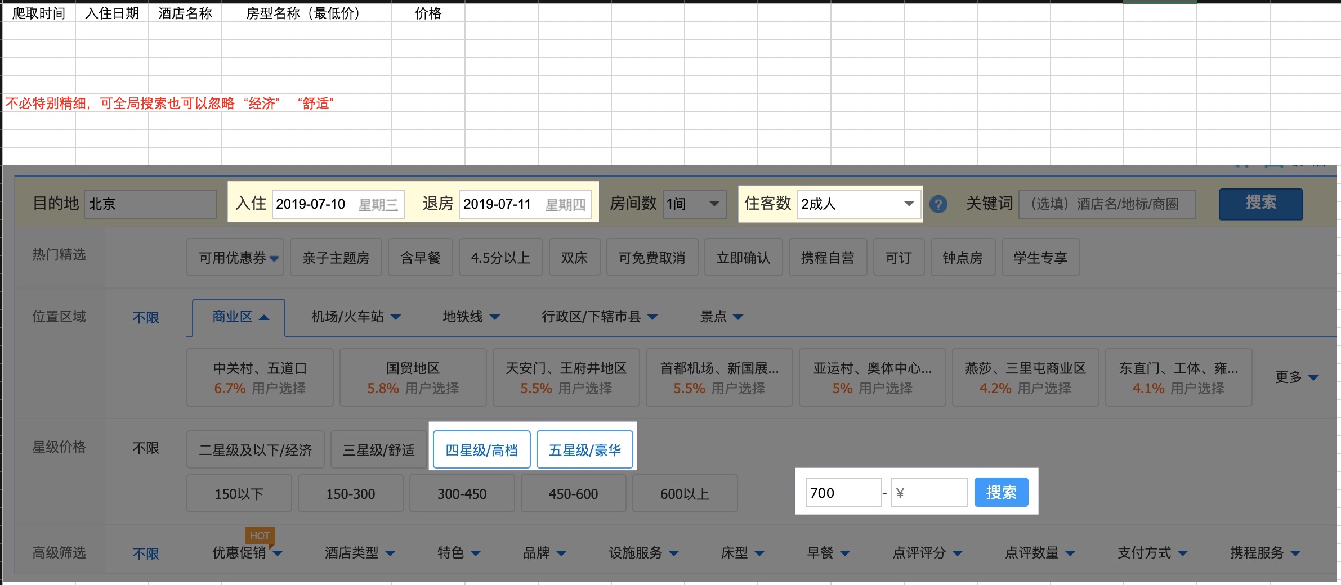Toggle the 学生专享 filter
Screen dimensions: 1341x585
click(1041, 258)
